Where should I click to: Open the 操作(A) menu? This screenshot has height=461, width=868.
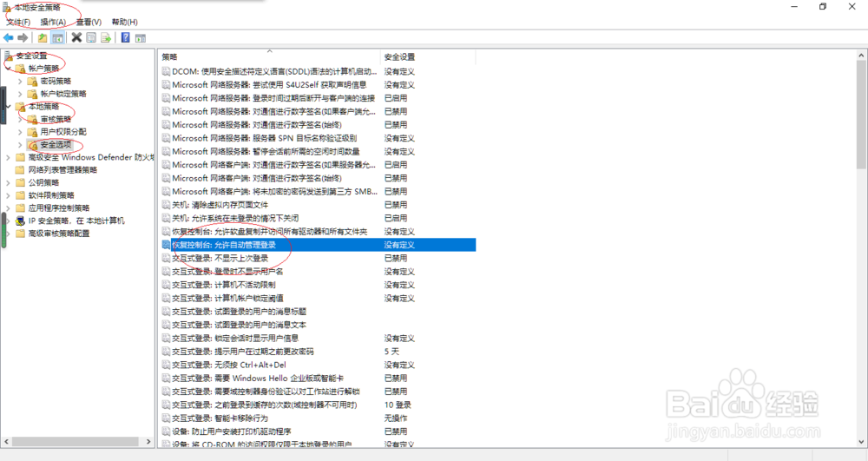(x=53, y=22)
